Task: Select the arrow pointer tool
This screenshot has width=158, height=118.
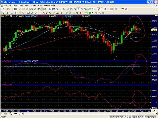Action: [x=3, y=13]
